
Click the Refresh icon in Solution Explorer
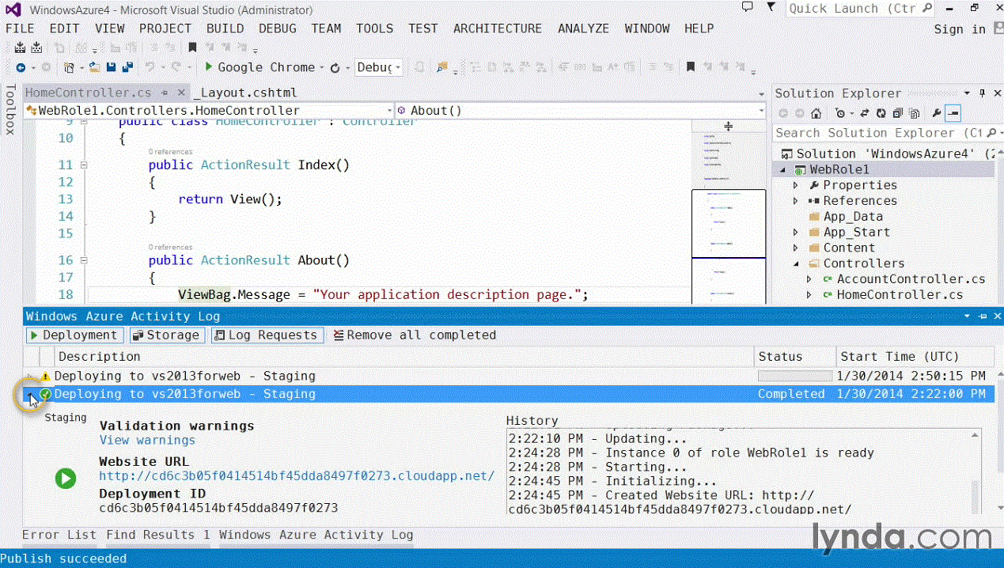[x=881, y=113]
